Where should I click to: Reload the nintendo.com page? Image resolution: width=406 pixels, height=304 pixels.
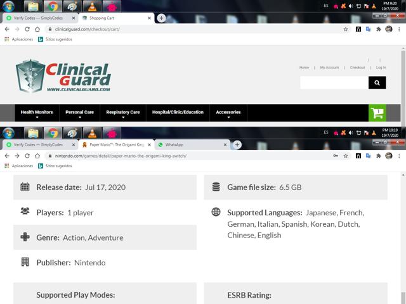27,156
